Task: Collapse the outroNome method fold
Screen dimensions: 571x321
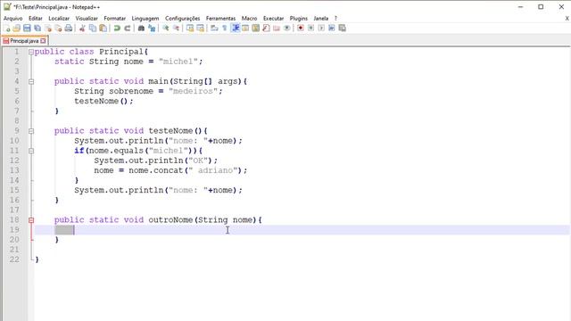Action: coord(31,220)
